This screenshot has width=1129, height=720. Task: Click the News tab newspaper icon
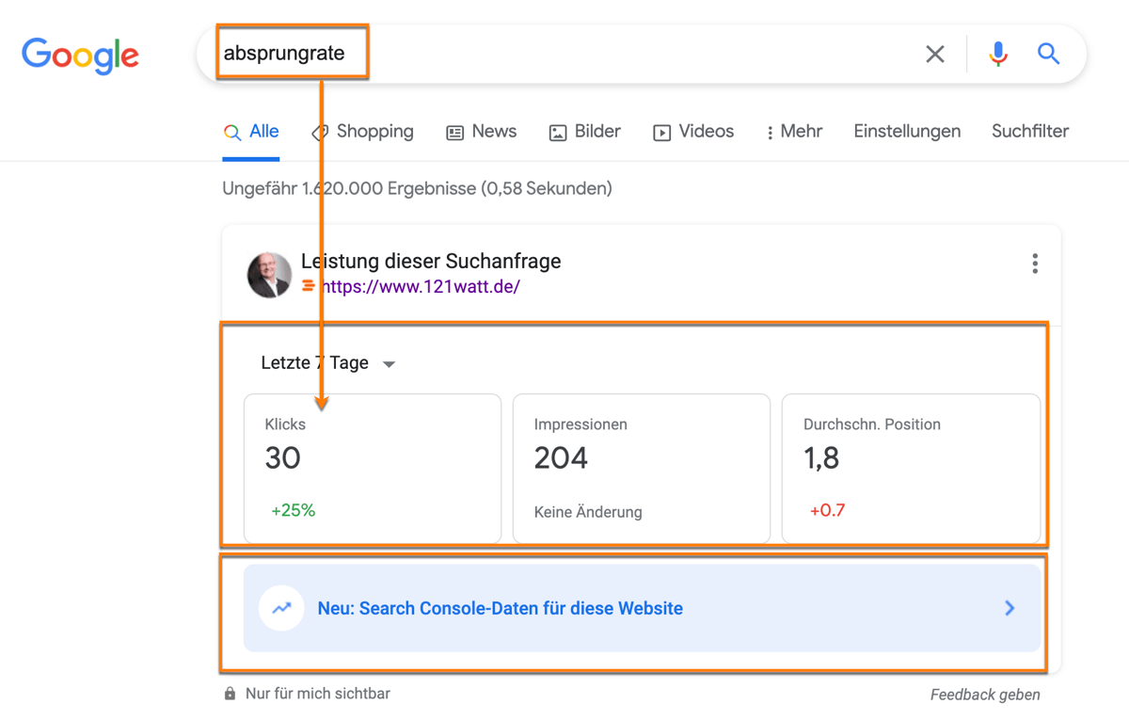[455, 132]
